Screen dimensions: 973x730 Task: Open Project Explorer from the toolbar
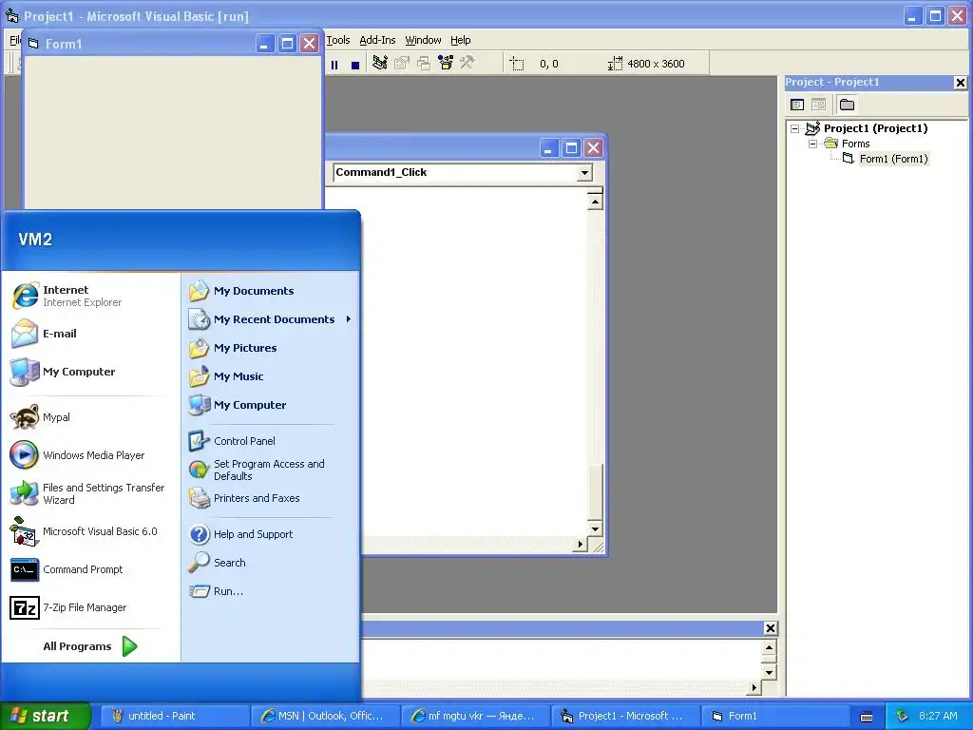coord(380,63)
